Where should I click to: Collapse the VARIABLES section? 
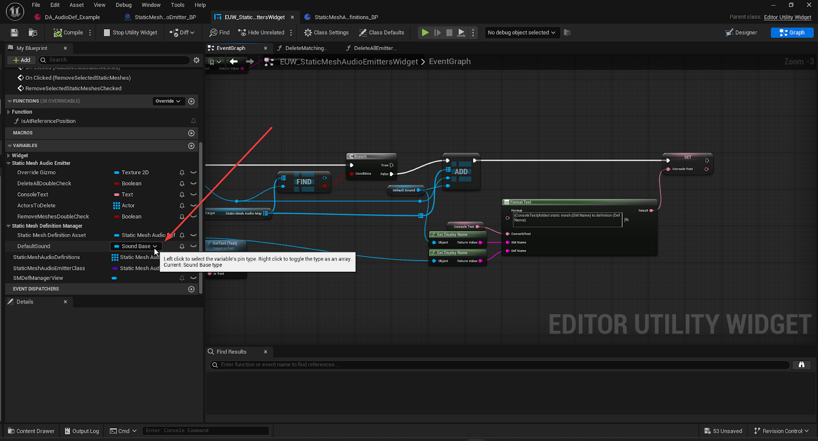(x=10, y=146)
